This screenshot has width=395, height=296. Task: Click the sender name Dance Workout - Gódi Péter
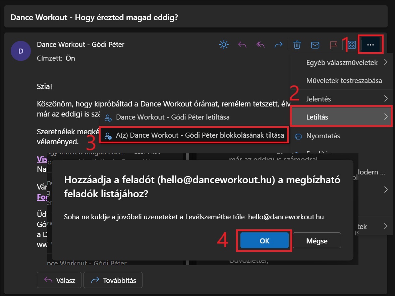tap(80, 45)
